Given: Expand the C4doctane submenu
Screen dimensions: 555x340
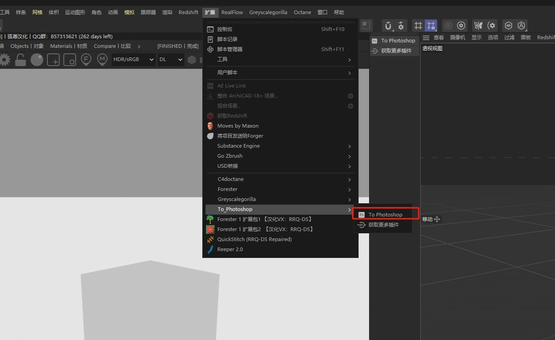Looking at the screenshot, I should 280,179.
